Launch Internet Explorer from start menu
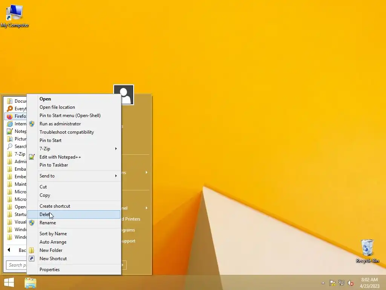The image size is (386, 290). [16, 124]
